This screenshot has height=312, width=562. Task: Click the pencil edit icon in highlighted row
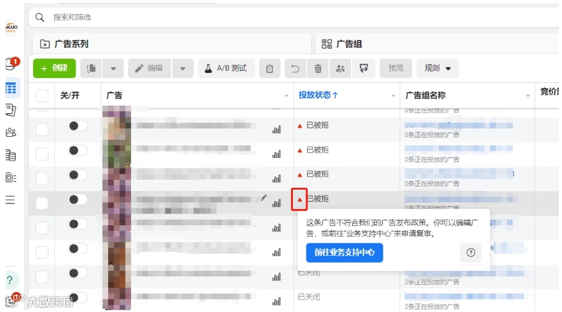(264, 198)
